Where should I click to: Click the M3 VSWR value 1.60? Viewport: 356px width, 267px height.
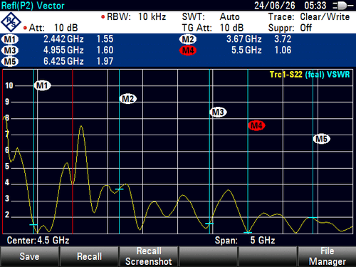[x=105, y=51]
